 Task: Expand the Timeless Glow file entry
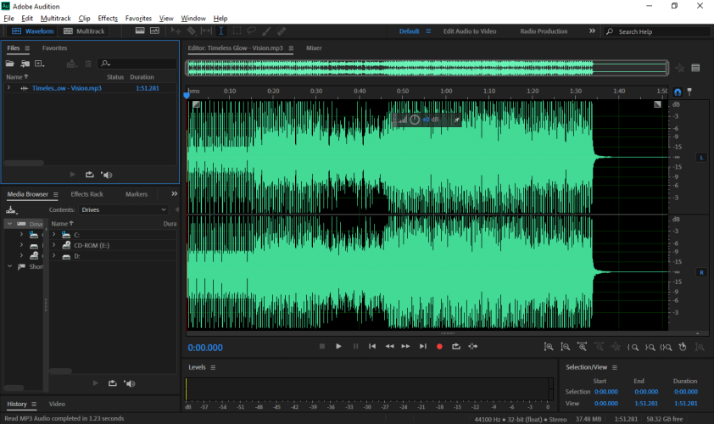coord(8,88)
